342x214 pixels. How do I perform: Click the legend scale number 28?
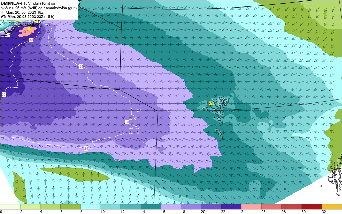(284, 212)
